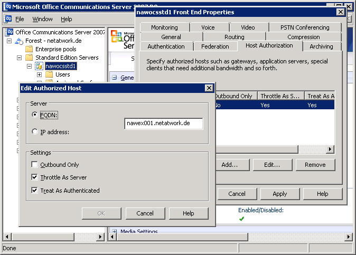Click the Enterprise pools folder icon

click(x=29, y=49)
